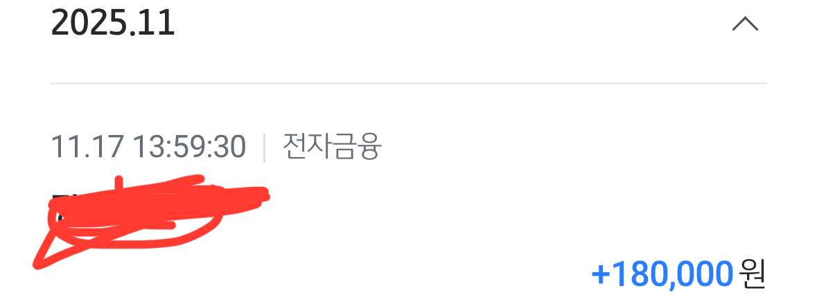Screen dimensions: 817x304
Task: Open the 11.17 transaction row details
Action: pos(409,208)
